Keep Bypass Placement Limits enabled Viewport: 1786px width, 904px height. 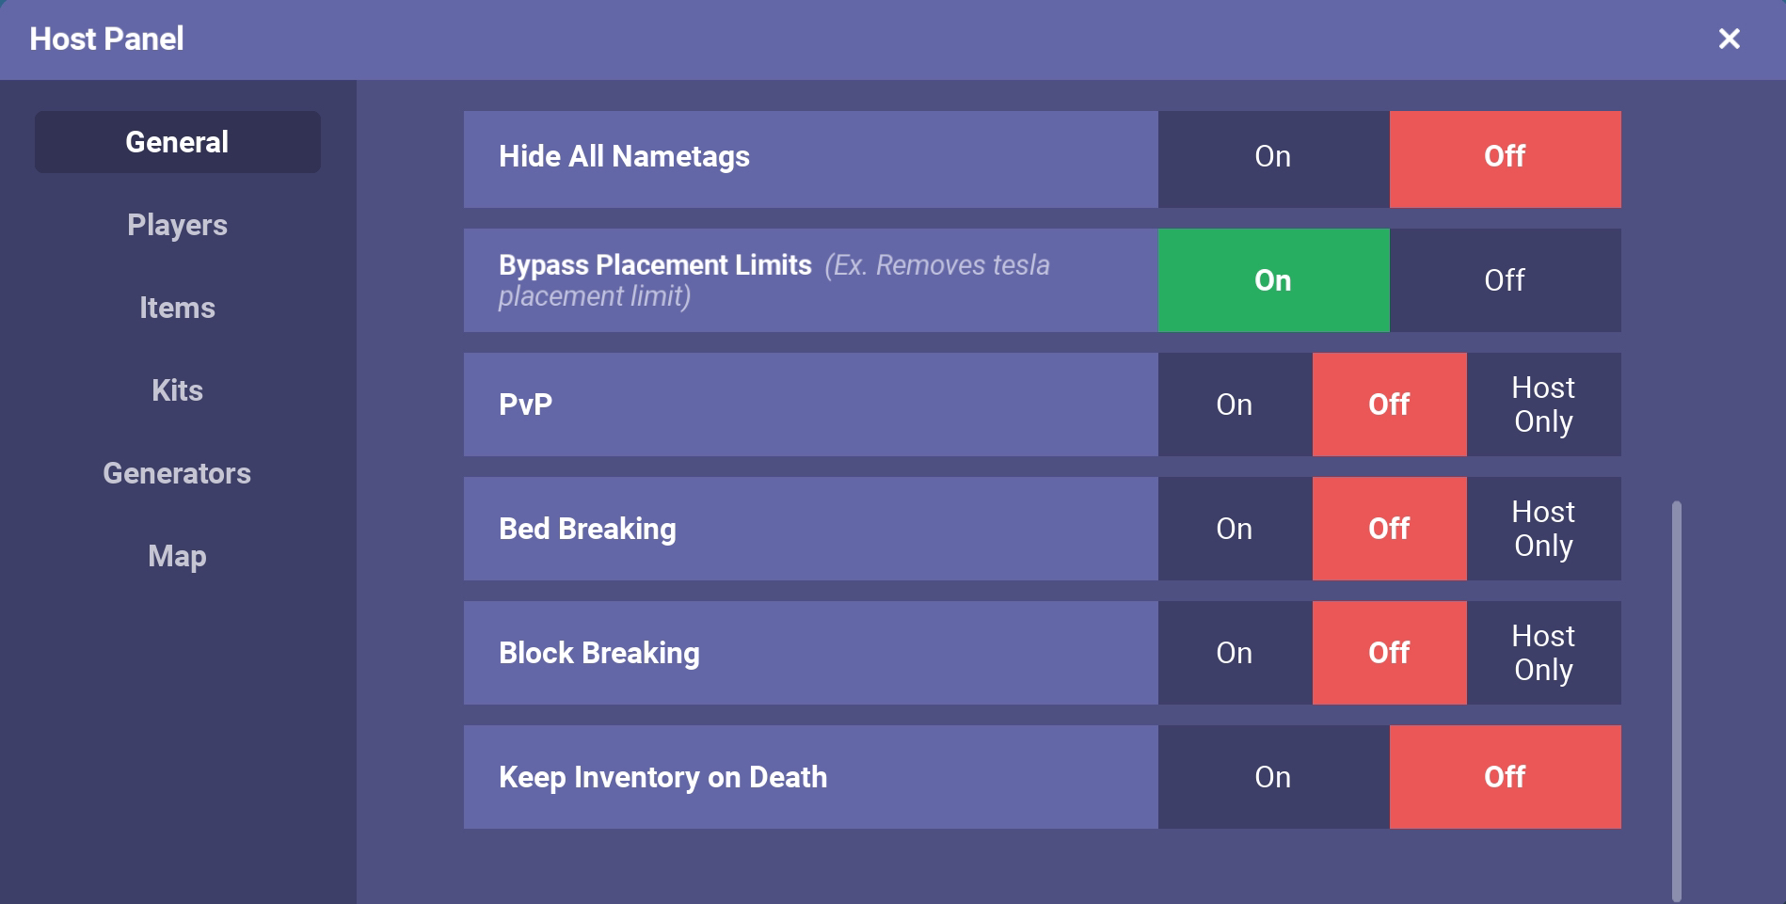click(x=1272, y=279)
